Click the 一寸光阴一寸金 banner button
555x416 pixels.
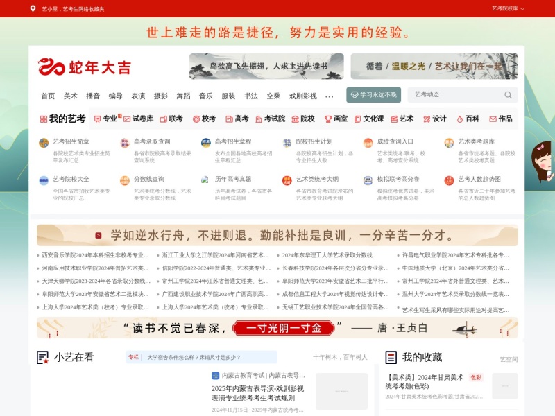pos(284,328)
